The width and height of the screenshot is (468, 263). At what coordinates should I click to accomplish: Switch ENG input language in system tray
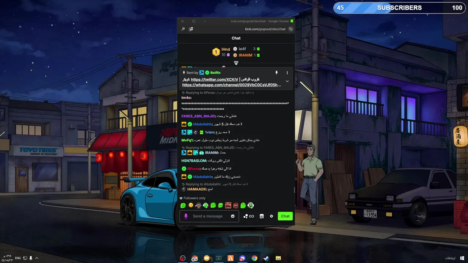(18, 258)
